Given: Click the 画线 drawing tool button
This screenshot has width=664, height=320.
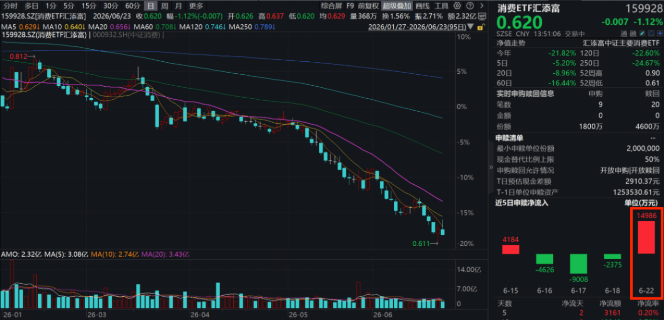Looking at the screenshot, I should tap(422, 6).
